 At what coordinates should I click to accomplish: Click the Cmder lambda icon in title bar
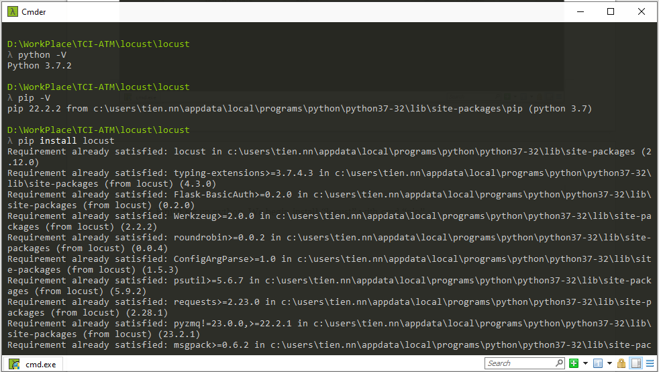click(x=11, y=11)
